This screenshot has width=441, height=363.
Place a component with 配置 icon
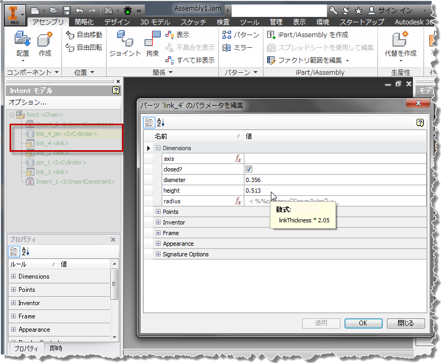(x=22, y=44)
